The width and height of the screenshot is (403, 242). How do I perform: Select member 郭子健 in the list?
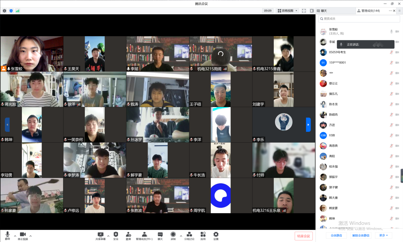click(x=359, y=187)
